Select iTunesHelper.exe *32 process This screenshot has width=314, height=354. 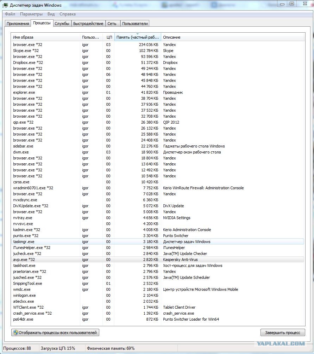pos(157,248)
